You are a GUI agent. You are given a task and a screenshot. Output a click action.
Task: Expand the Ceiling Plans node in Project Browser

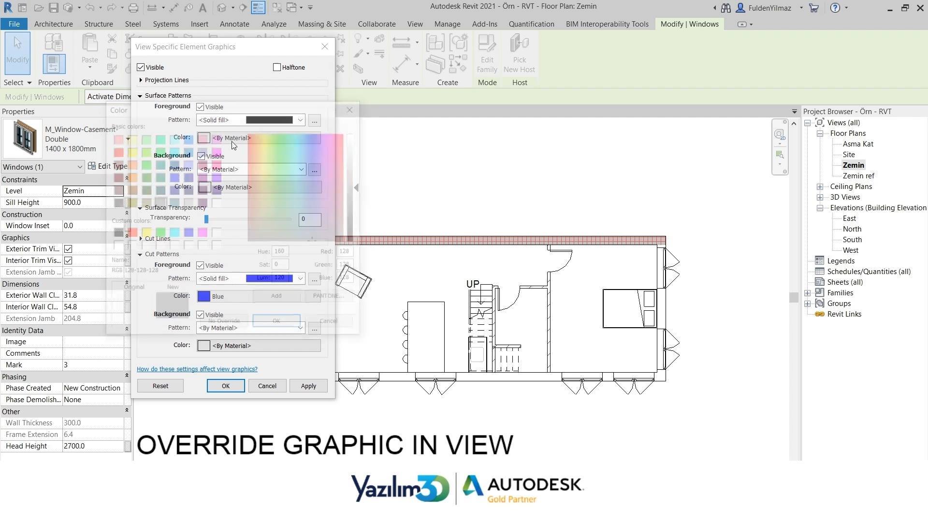click(820, 187)
